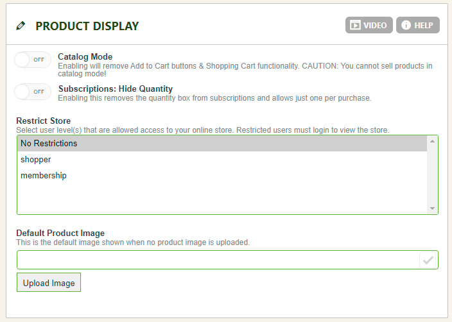Click the list's scroll down arrow
Image resolution: width=452 pixels, height=322 pixels.
tap(432, 208)
